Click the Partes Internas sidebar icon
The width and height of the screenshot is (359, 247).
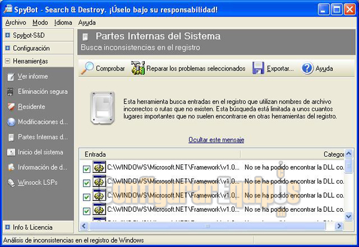click(x=11, y=137)
